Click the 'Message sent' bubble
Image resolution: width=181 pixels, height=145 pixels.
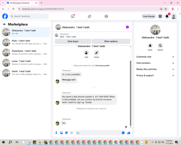click(69, 80)
